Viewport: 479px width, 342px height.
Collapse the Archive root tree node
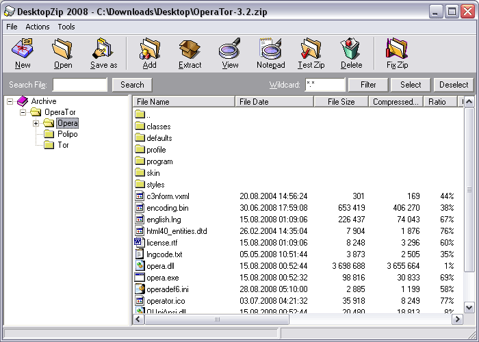[x=10, y=101]
